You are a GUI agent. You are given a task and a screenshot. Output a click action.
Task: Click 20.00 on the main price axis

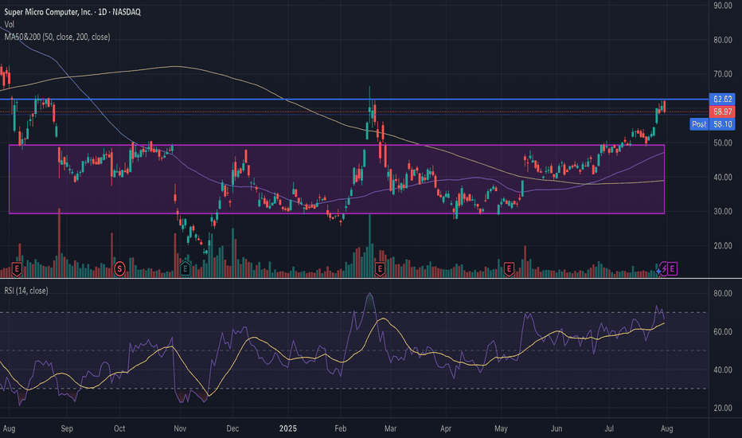click(x=723, y=246)
